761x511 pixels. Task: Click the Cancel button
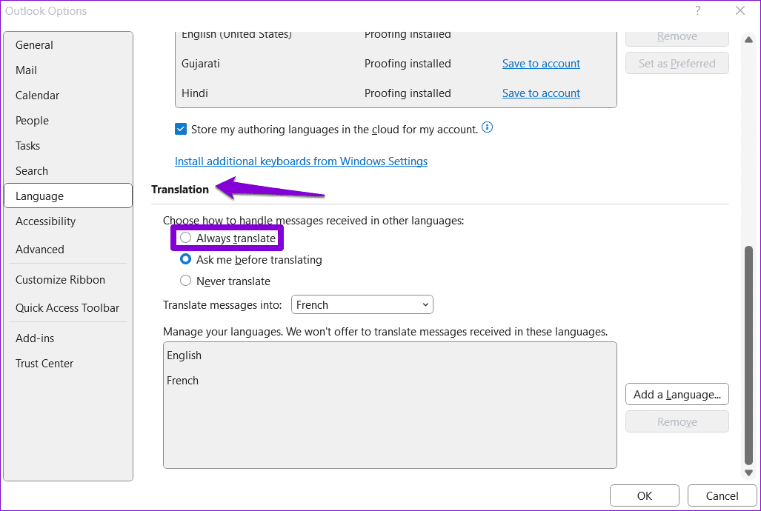click(x=722, y=496)
